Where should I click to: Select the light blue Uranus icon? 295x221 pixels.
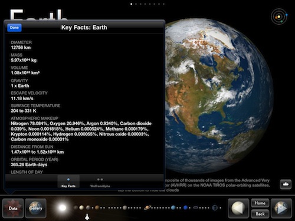coord(173,207)
